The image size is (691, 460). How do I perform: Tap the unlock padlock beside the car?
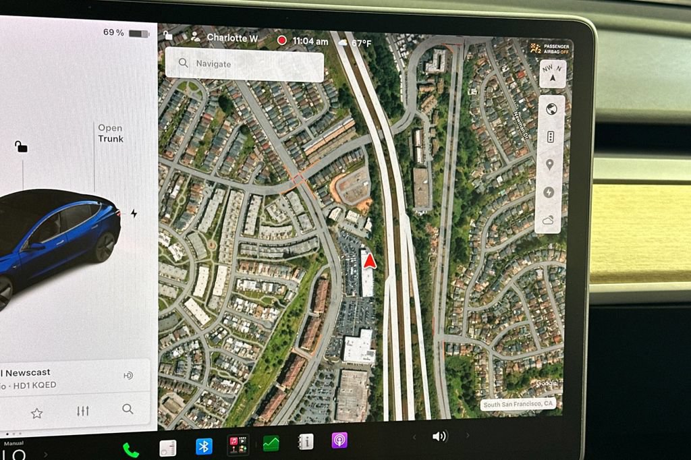[21, 146]
